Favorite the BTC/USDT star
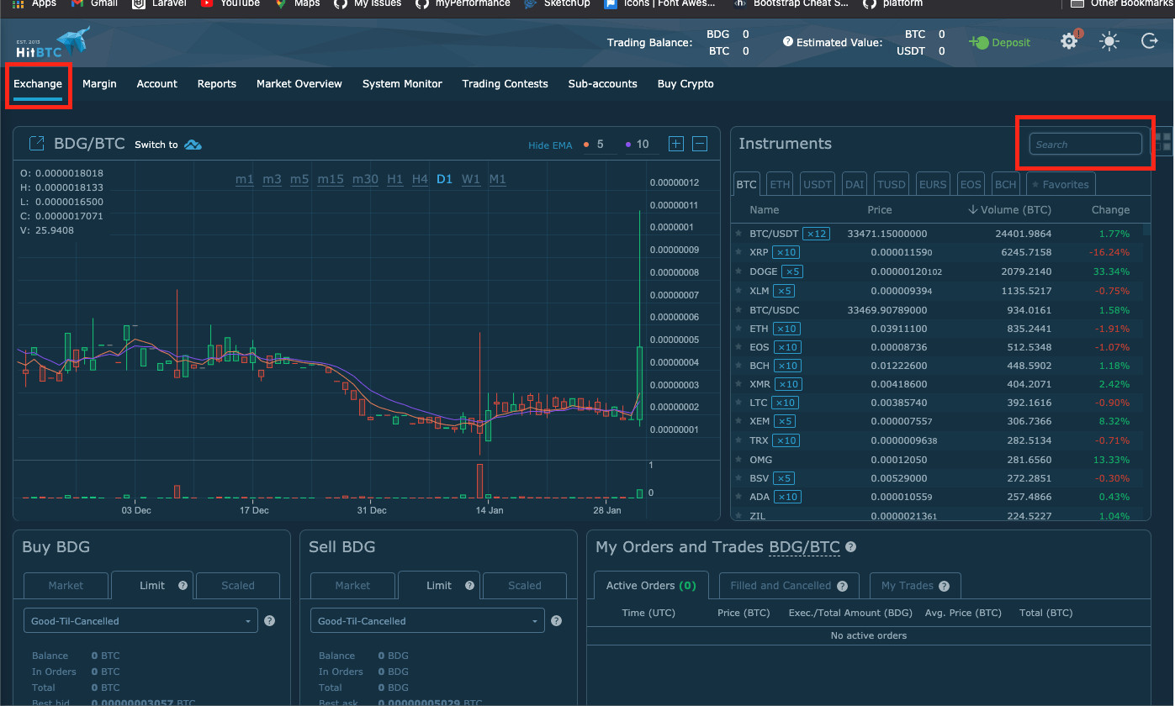 (739, 234)
